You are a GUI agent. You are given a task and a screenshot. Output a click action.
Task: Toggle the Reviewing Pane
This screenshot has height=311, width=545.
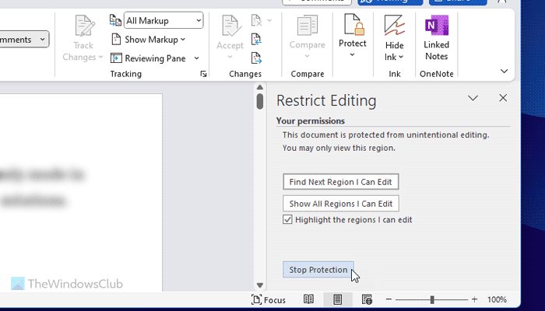[x=148, y=58]
